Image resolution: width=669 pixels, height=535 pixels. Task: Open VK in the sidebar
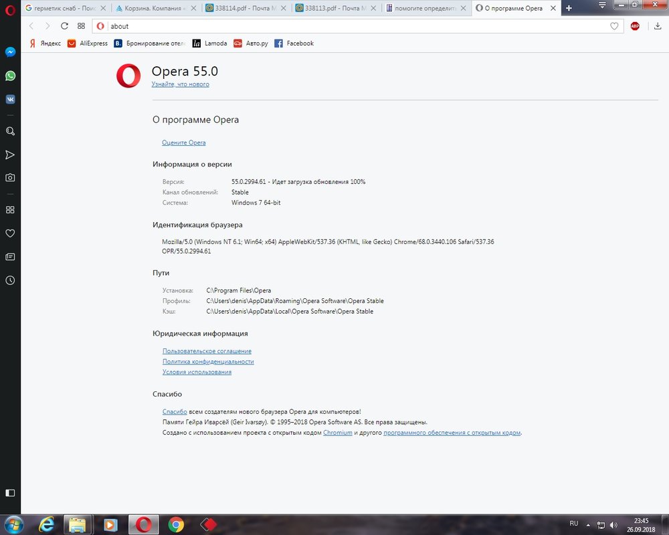coord(10,100)
